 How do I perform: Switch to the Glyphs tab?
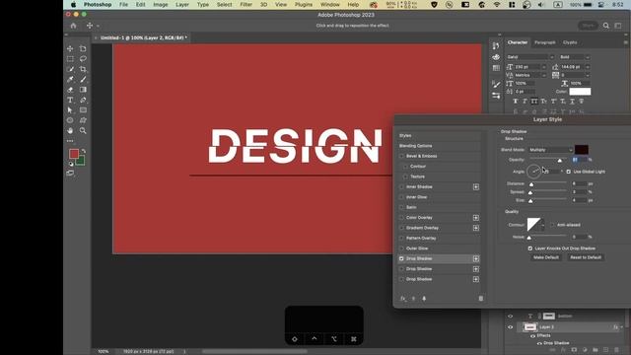570,42
